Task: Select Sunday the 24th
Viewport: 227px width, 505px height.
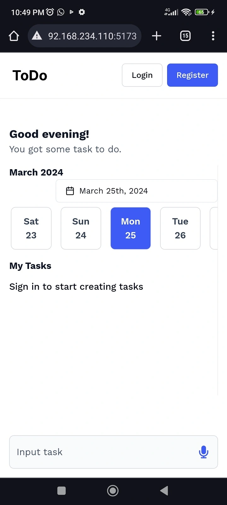Action: tap(81, 228)
